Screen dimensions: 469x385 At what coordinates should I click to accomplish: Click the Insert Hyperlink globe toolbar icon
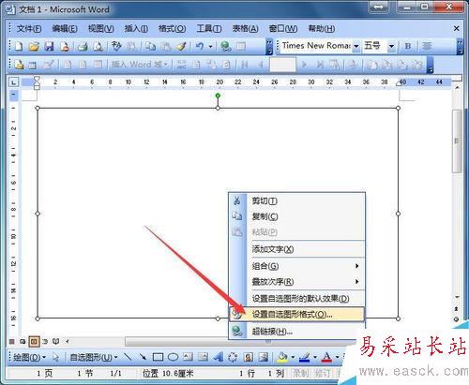click(225, 47)
